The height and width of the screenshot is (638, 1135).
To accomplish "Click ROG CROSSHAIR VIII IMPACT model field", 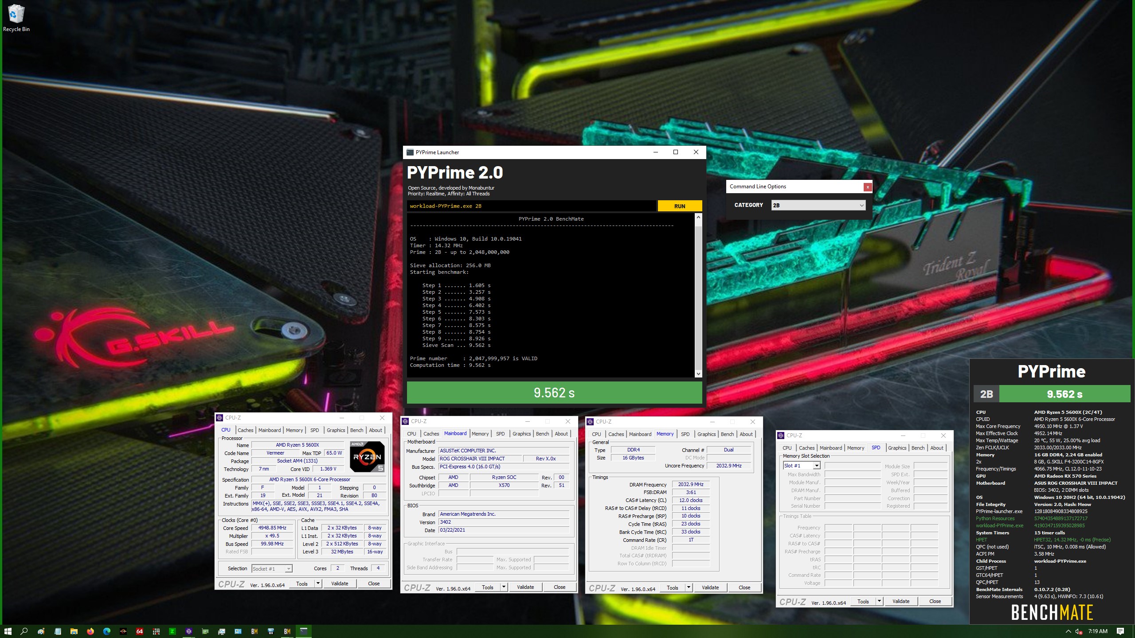I will point(481,459).
